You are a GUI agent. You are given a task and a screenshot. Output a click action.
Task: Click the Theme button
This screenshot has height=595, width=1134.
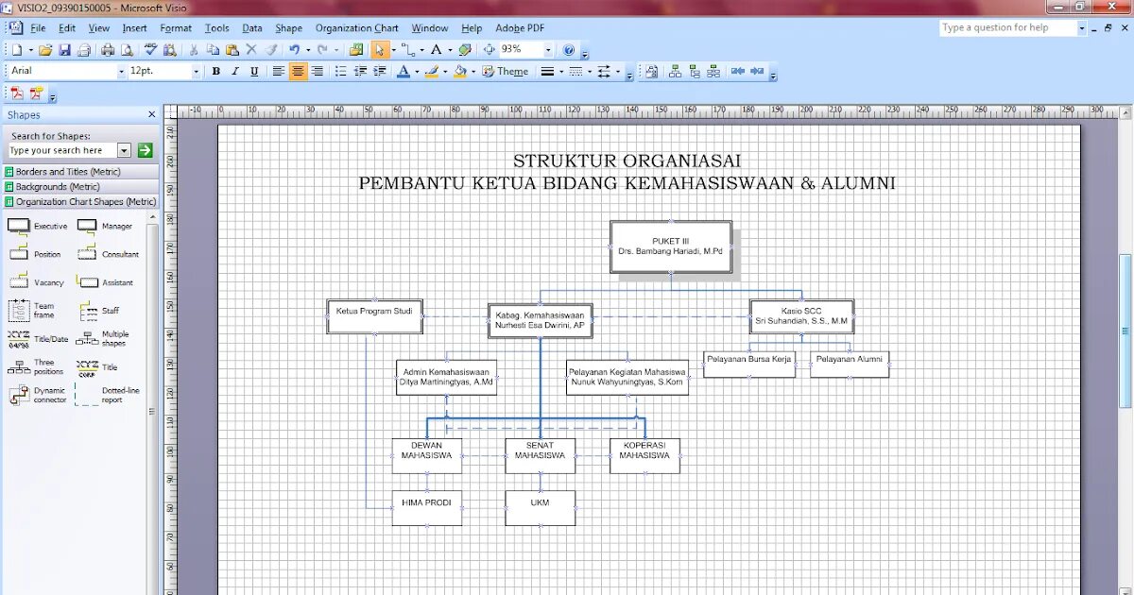tap(505, 71)
